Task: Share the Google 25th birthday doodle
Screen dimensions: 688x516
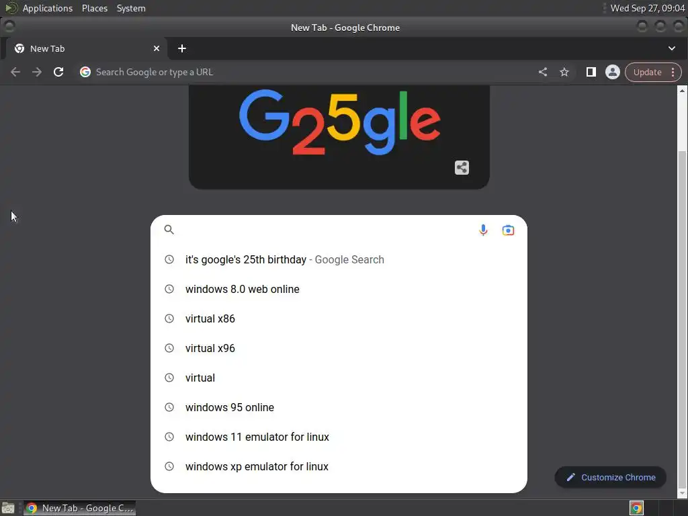Action: (x=462, y=167)
